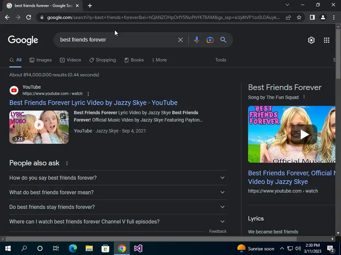This screenshot has height=255, width=341.
Task: Click the horizontal scrollbar thumb
Action: 151,239
